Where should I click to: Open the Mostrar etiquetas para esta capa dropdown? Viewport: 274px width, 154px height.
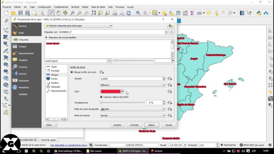point(78,26)
